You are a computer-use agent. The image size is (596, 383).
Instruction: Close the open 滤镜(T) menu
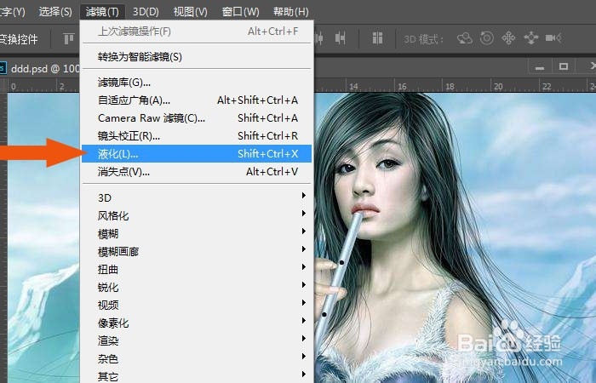[x=102, y=11]
